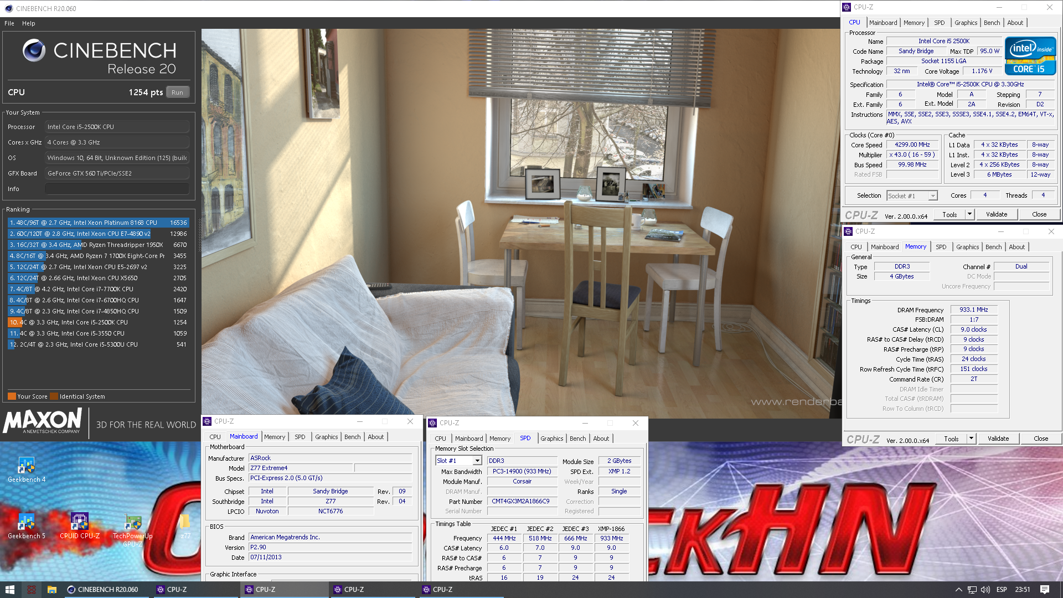
Task: Click the Processor field in Cinebench
Action: 117,127
